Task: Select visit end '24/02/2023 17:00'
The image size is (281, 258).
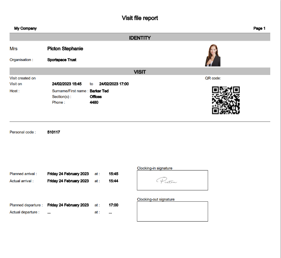Action: (114, 84)
